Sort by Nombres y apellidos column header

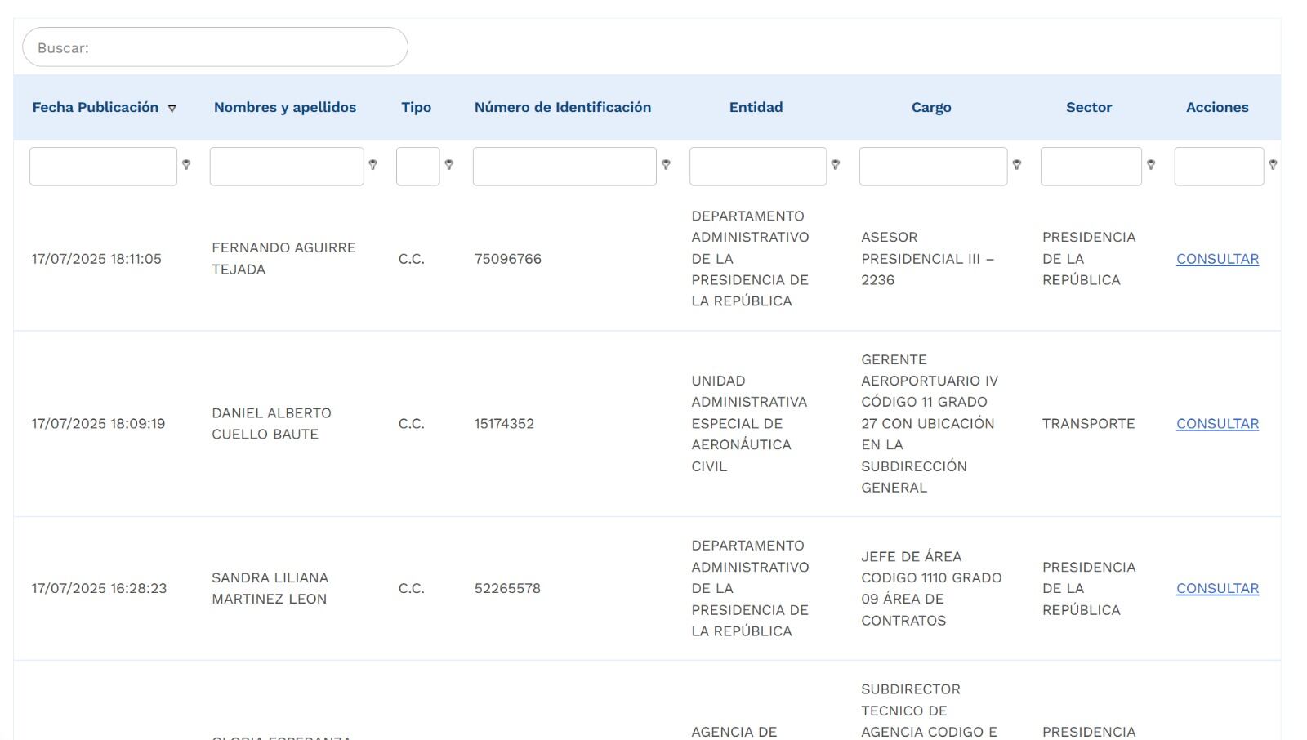[x=284, y=107]
